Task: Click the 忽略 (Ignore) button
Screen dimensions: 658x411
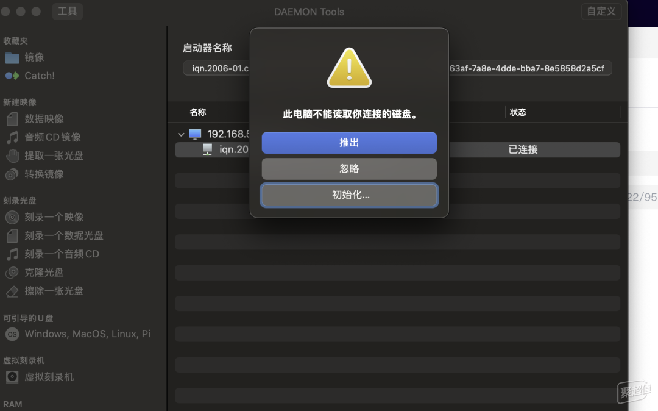Action: [349, 169]
